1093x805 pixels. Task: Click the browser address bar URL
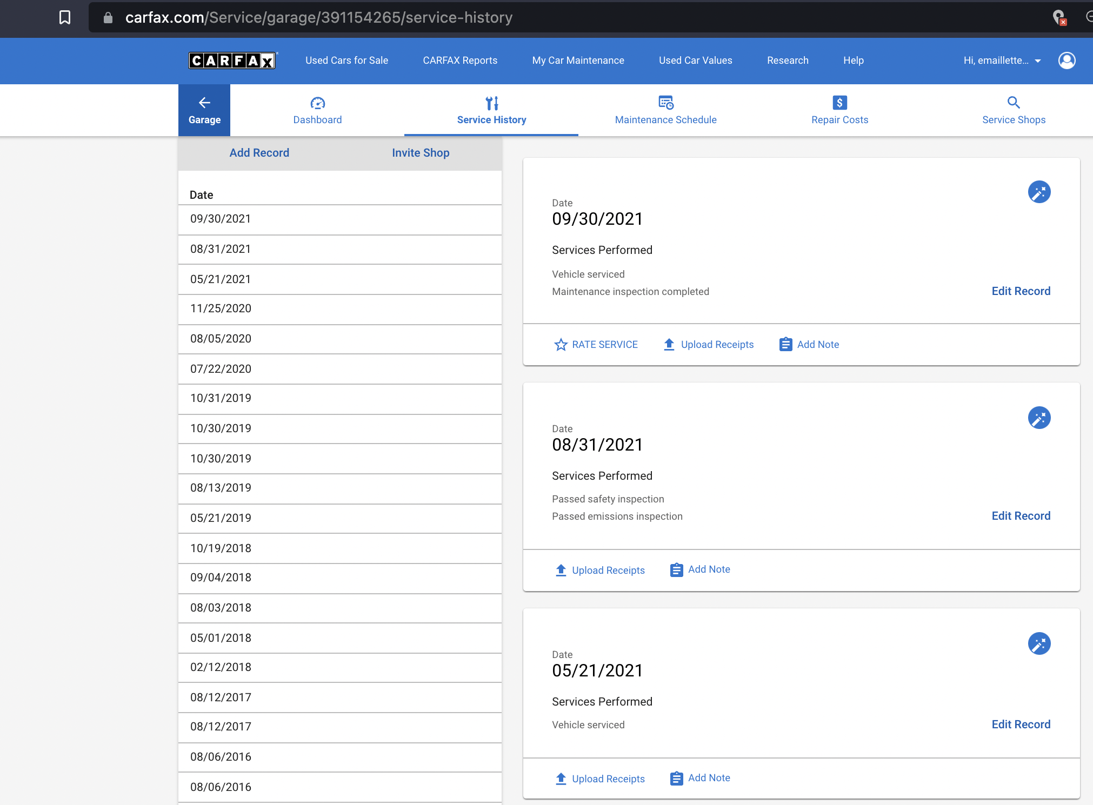pos(319,18)
